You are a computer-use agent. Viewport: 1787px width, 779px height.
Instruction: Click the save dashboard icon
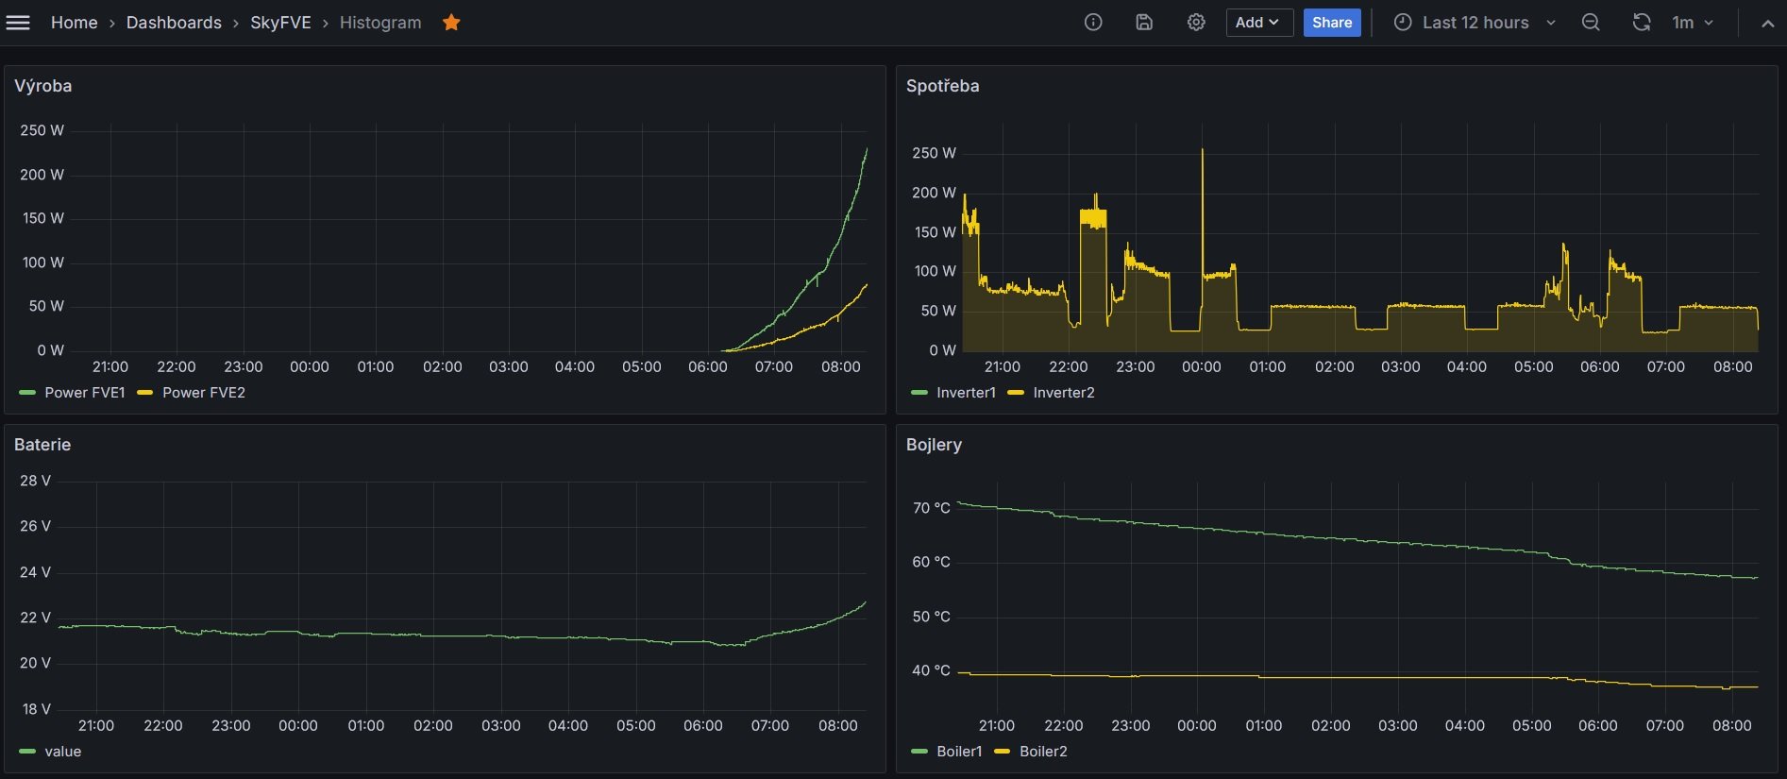click(1144, 23)
